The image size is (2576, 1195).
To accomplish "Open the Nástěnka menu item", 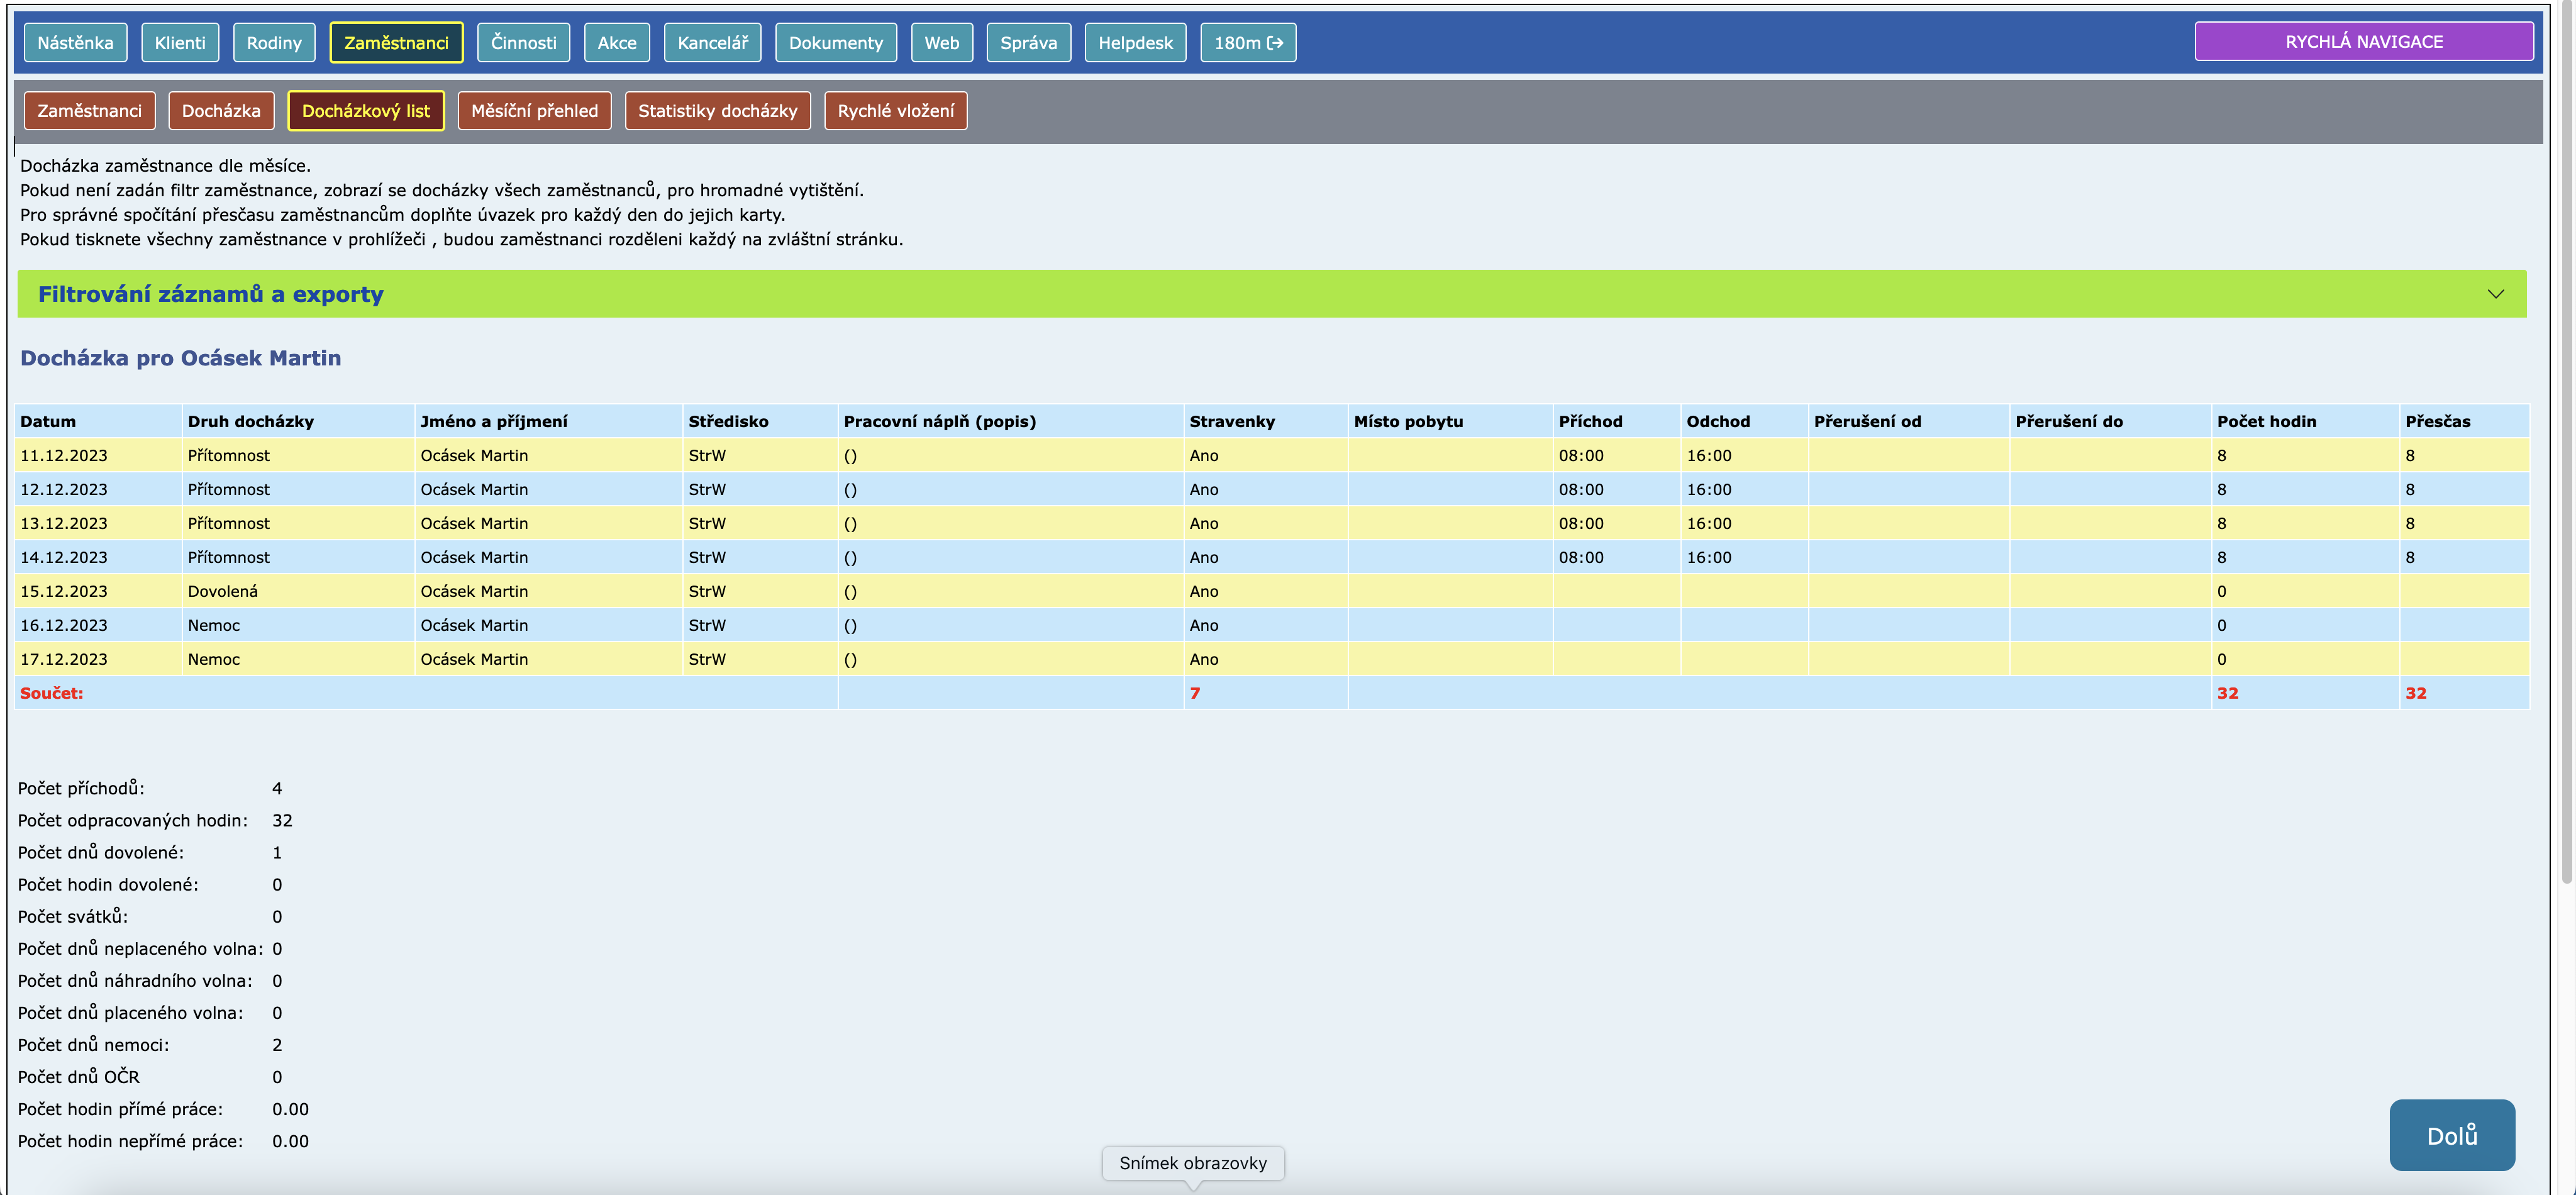I will (x=75, y=43).
